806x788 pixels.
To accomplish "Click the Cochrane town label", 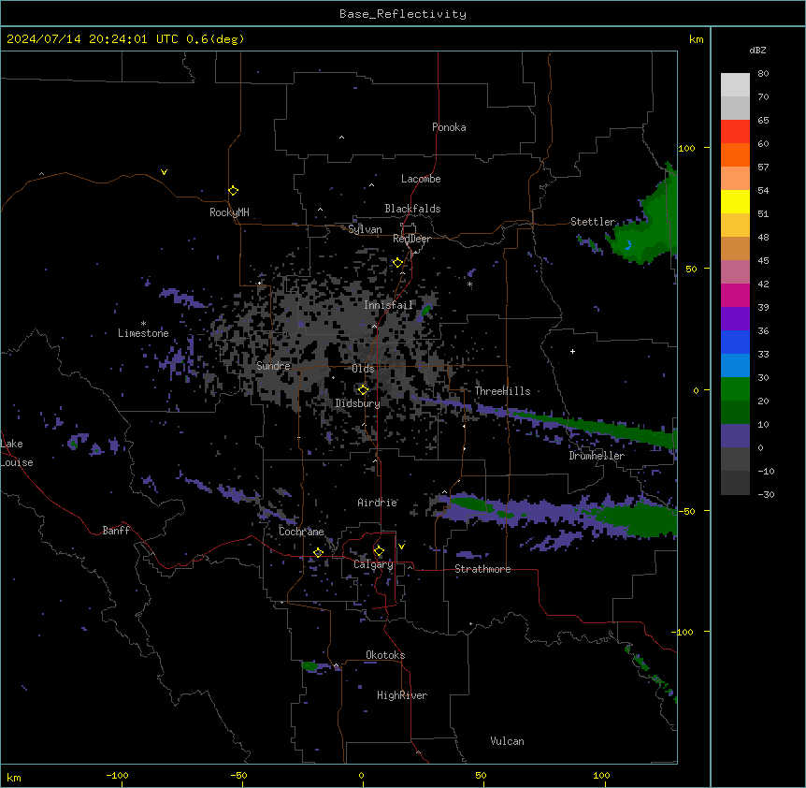I will tap(301, 532).
